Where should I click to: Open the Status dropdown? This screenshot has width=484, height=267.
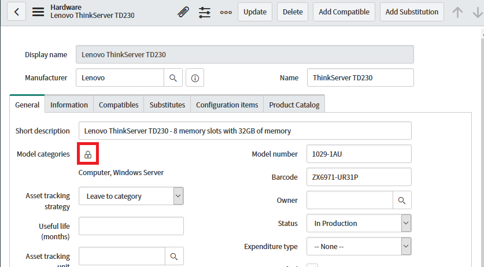click(359, 223)
